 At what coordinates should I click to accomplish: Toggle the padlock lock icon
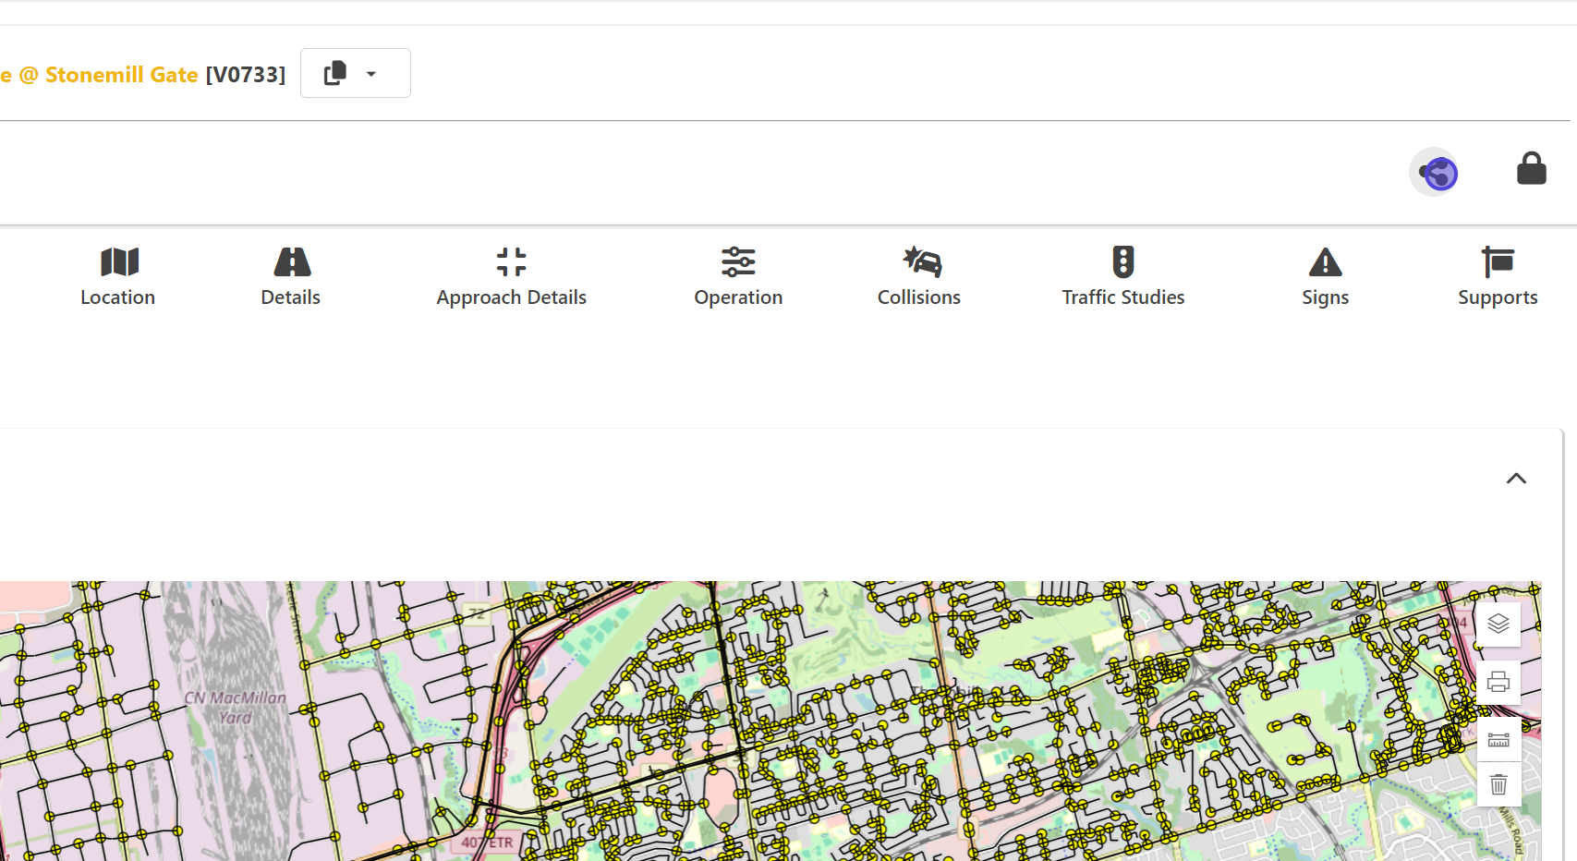[x=1531, y=169]
